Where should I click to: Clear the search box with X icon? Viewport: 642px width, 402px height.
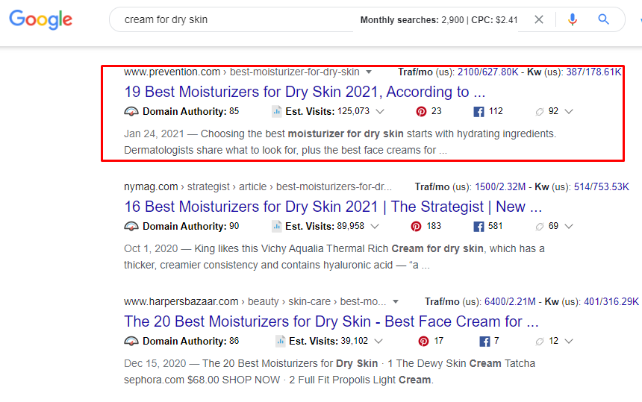point(539,20)
